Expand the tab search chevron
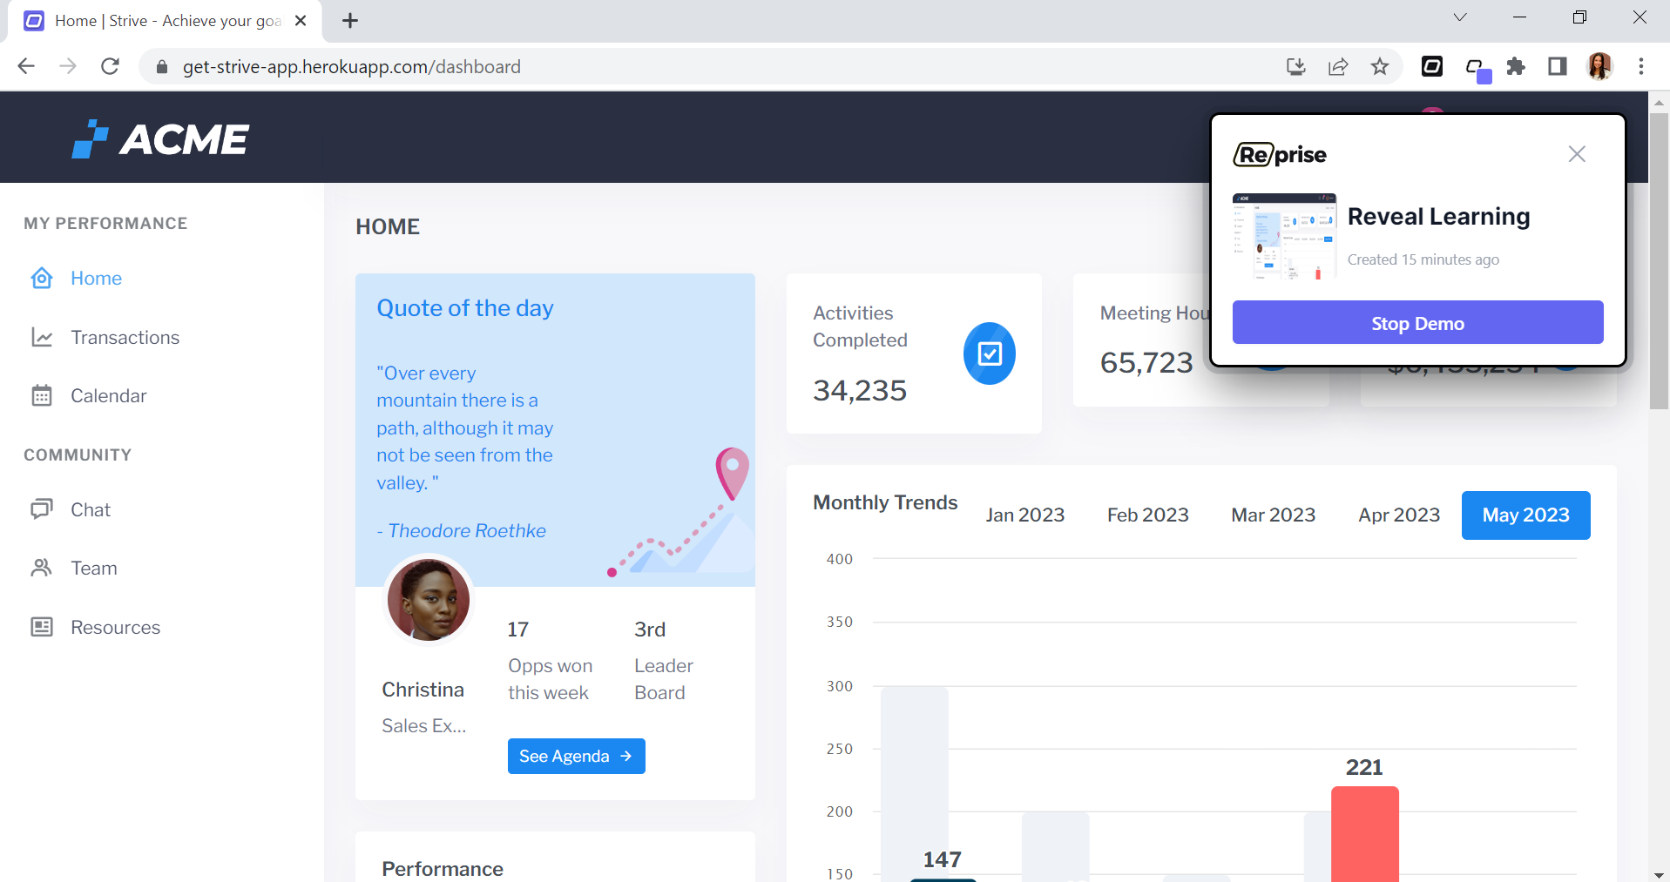This screenshot has width=1670, height=882. (1460, 17)
